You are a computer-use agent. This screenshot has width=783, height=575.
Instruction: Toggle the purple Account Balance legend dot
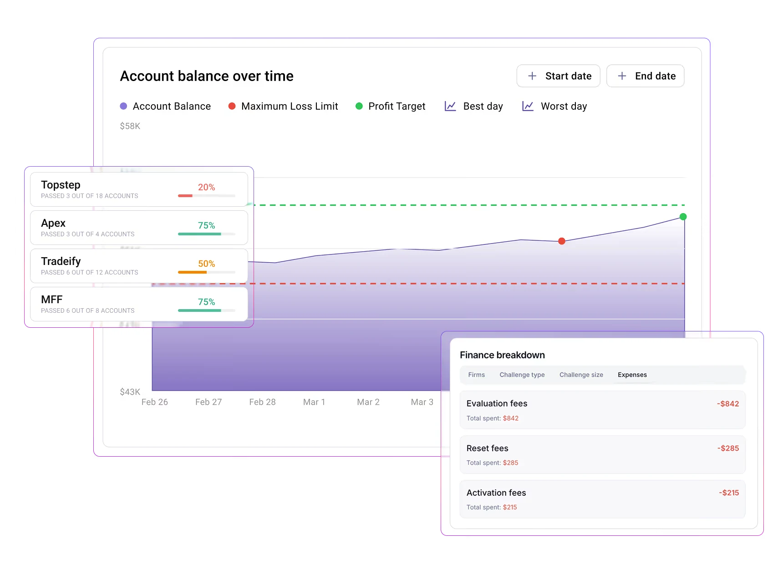[123, 106]
